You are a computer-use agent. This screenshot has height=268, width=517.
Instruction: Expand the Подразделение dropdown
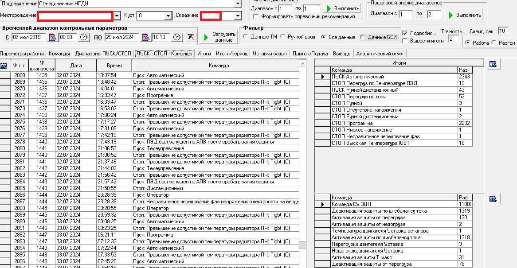238,4
